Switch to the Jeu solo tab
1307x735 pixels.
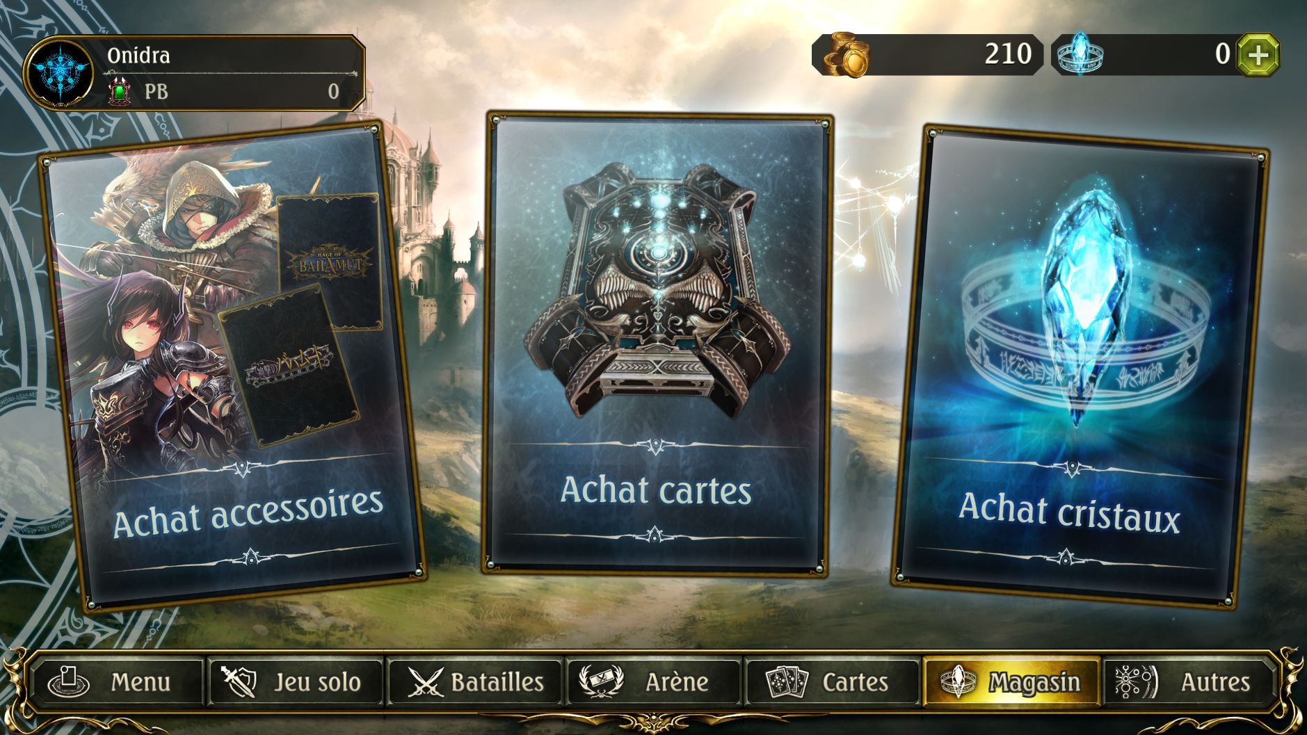[x=295, y=682]
